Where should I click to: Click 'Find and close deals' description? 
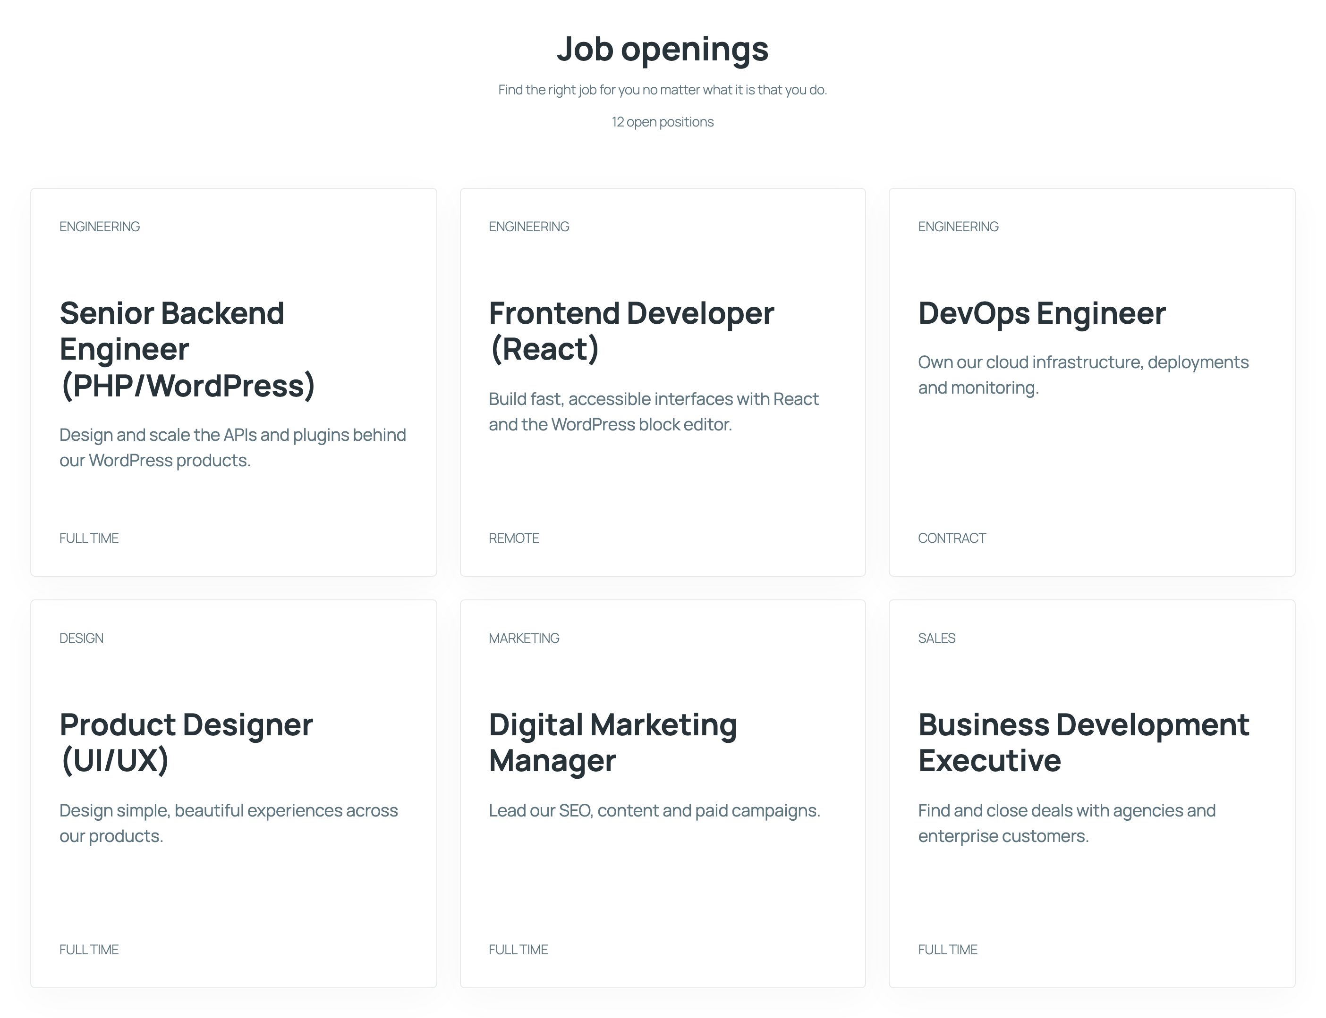pyautogui.click(x=1066, y=823)
